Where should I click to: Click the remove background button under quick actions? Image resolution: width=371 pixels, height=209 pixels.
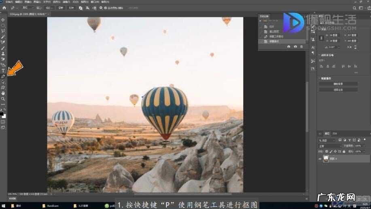[338, 84]
